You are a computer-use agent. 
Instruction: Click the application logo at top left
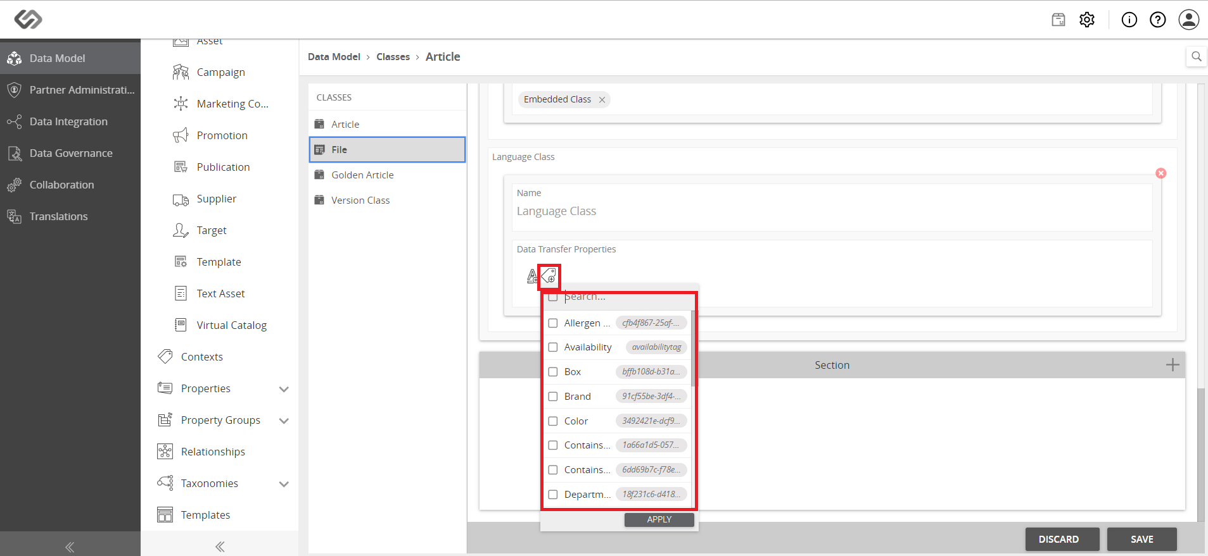click(29, 20)
